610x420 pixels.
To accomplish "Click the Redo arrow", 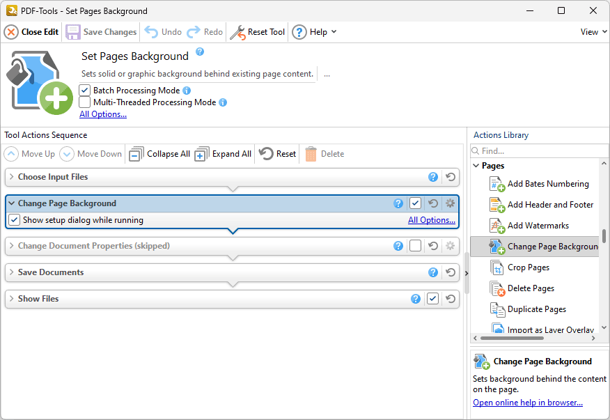I will 194,32.
